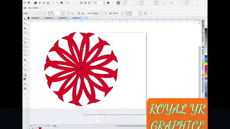
Task: Select the Drop Shadow tool
Action: [25, 75]
